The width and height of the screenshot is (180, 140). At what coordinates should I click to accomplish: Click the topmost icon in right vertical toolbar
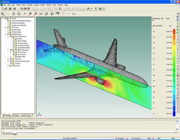point(177,13)
